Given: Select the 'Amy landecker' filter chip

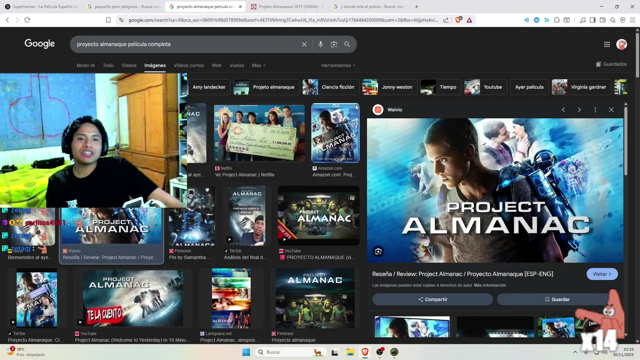Looking at the screenshot, I should (209, 87).
